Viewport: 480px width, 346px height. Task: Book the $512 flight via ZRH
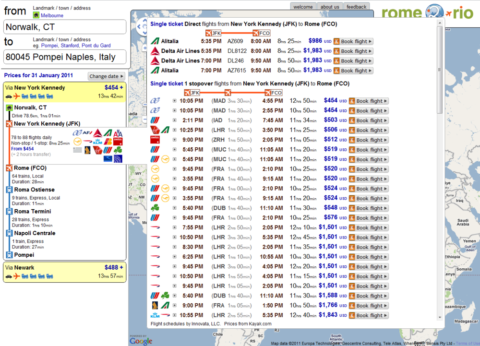(369, 140)
